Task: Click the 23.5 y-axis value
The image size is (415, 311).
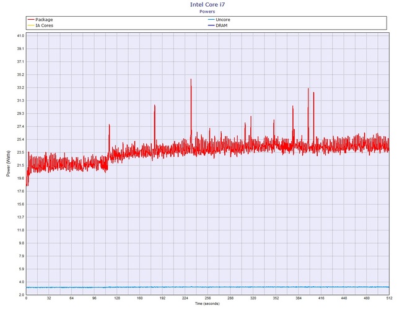Action: point(20,152)
